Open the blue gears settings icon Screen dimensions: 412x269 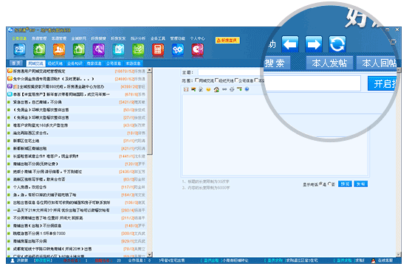178,50
